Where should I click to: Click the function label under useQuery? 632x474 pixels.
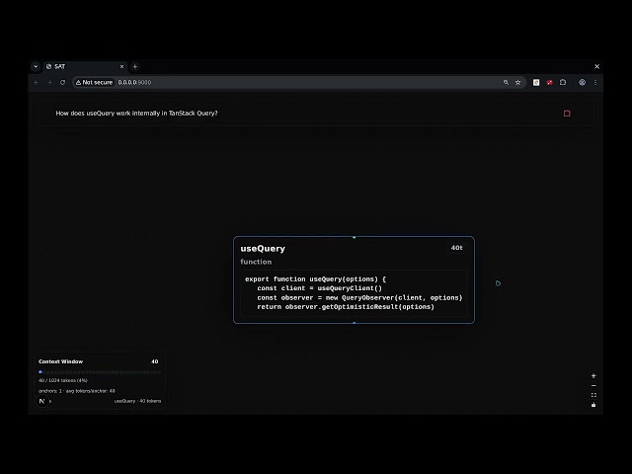pos(256,262)
